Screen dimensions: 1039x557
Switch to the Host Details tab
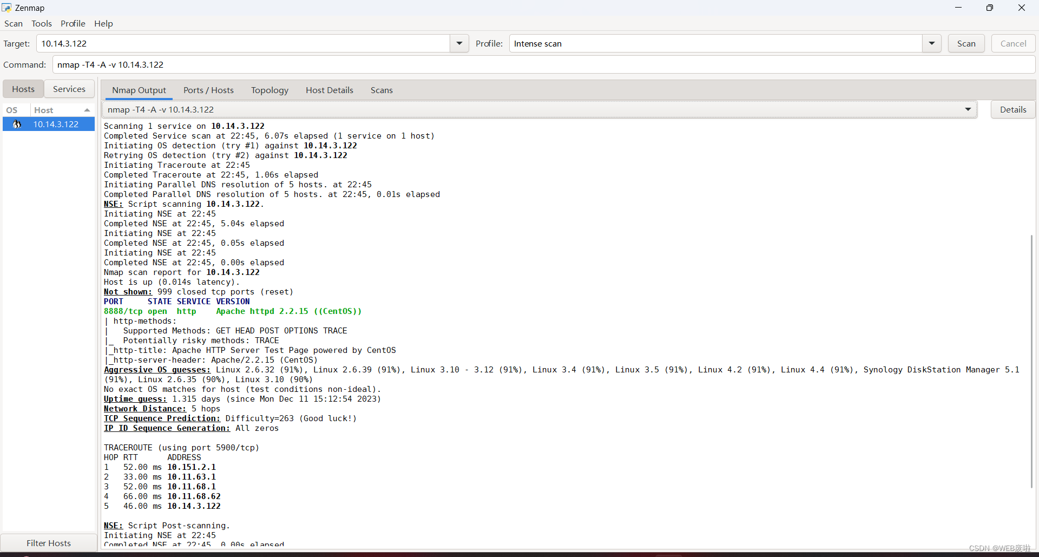pos(330,90)
